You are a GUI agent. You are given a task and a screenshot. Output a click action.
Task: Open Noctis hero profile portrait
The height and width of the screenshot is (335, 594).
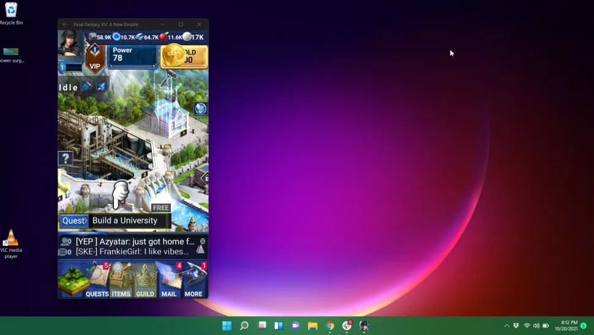[70, 44]
